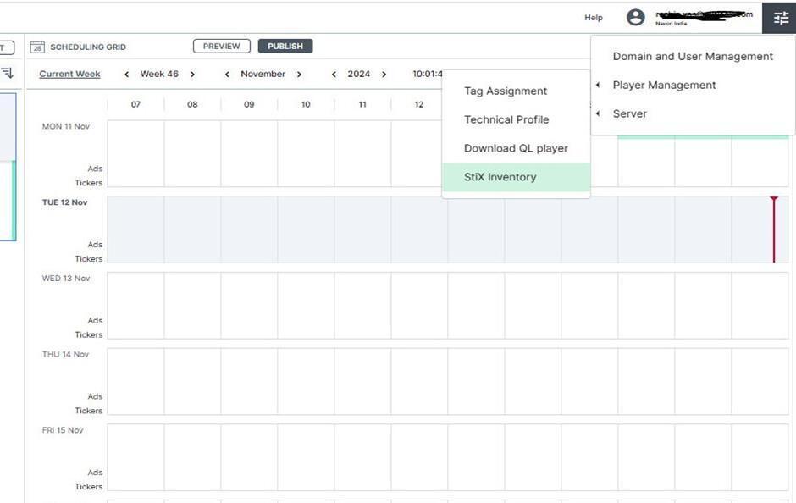Jump to Current Week link
The height and width of the screenshot is (503, 796).
[69, 75]
